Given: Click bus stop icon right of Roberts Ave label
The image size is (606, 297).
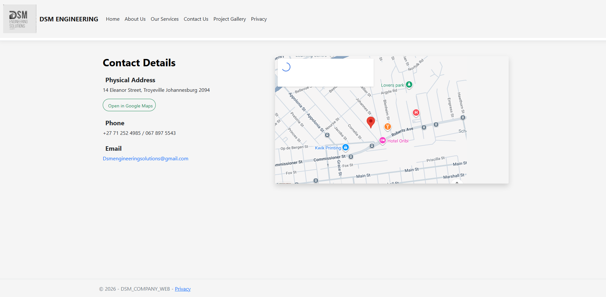Looking at the screenshot, I should 424,127.
